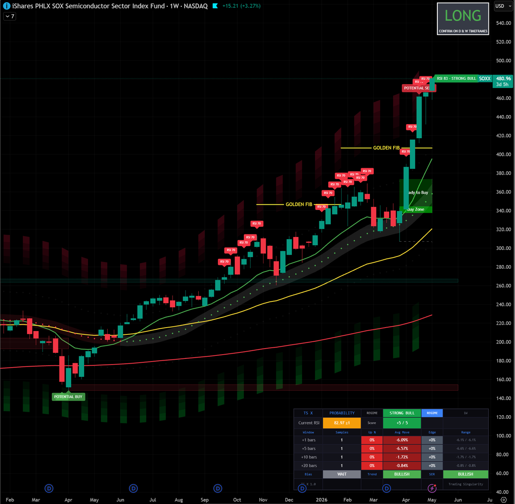Click the -6.09% average move cell
The width and height of the screenshot is (515, 504).
(x=402, y=440)
